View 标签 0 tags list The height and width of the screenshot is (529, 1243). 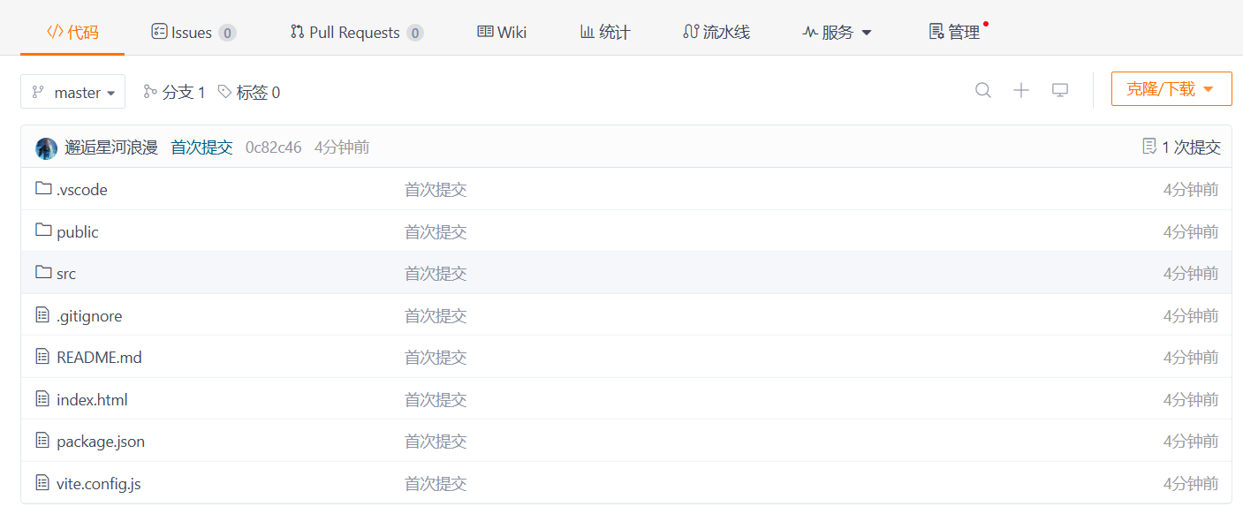pyautogui.click(x=249, y=92)
